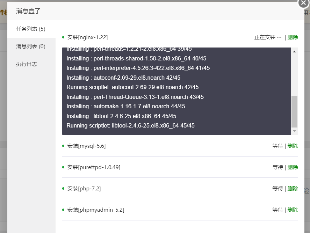Click log line perl-interpreter 41/45
The height and width of the screenshot is (233, 310).
click(138, 68)
